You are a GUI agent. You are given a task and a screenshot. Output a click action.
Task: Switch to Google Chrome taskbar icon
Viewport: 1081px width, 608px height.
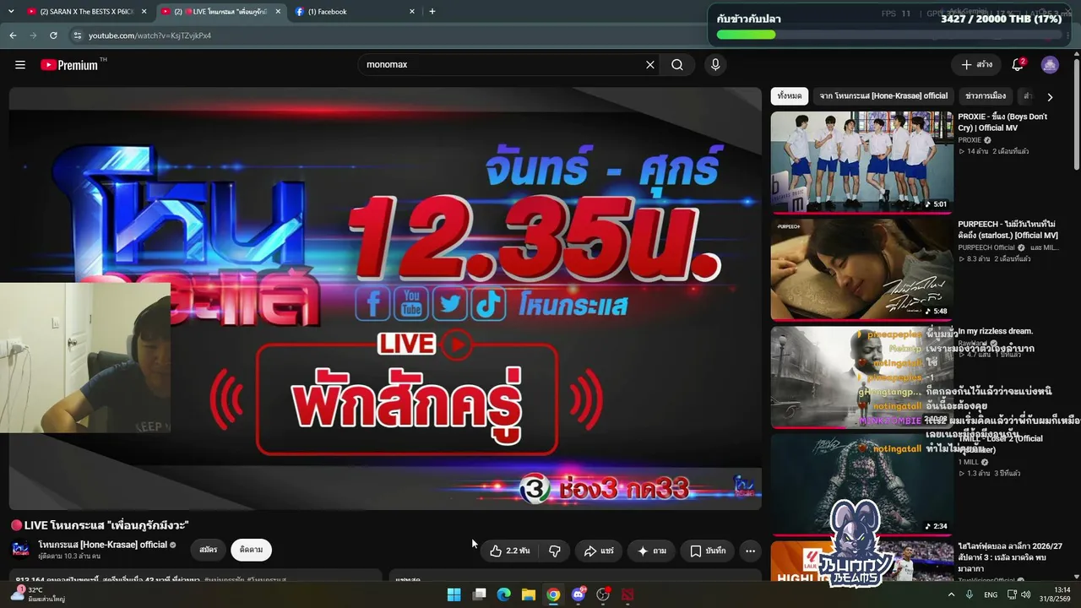(x=553, y=594)
